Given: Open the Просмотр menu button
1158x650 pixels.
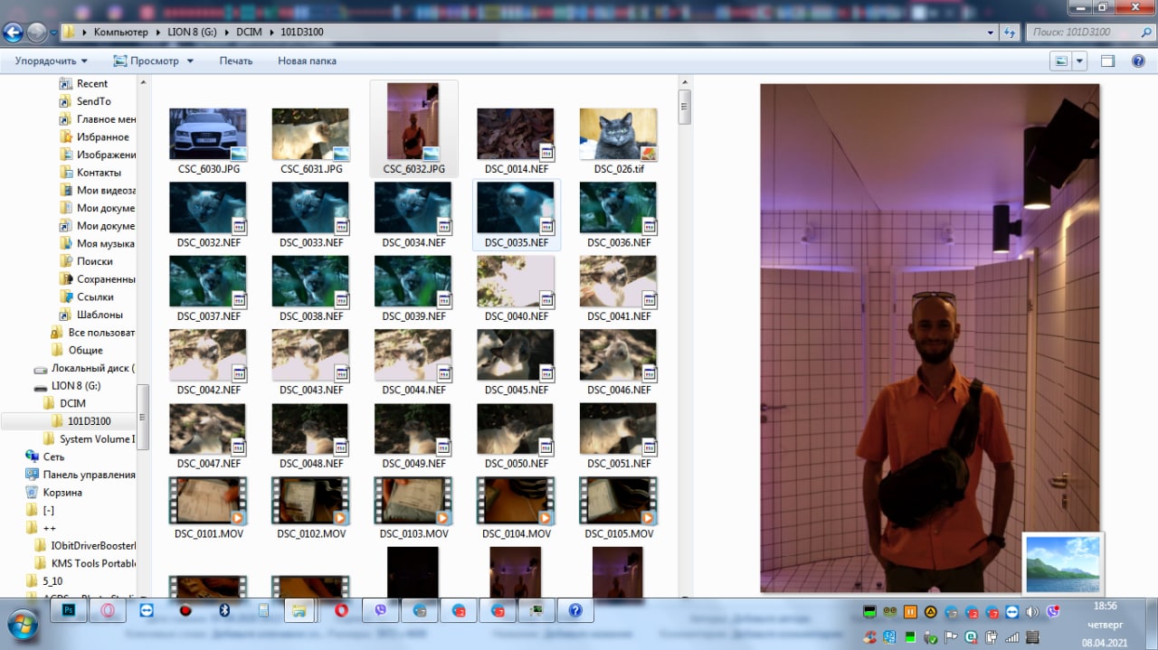Looking at the screenshot, I should 146,61.
